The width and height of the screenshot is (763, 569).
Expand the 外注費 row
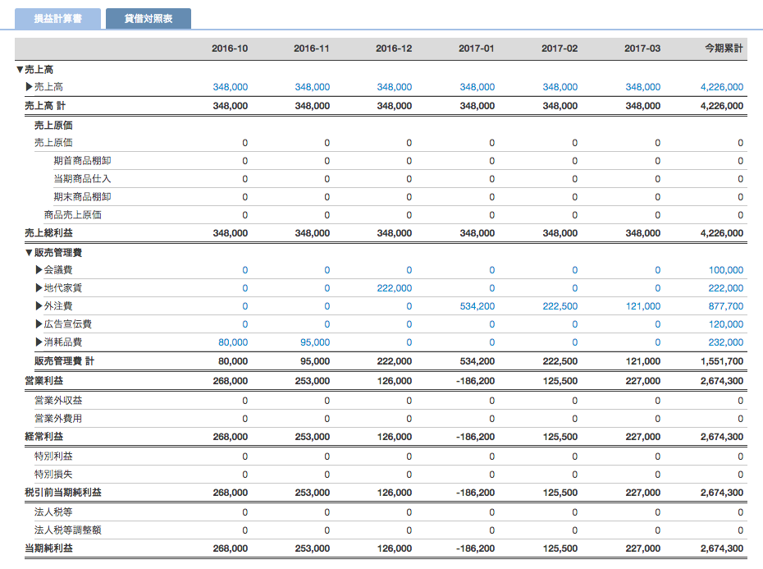pos(39,306)
